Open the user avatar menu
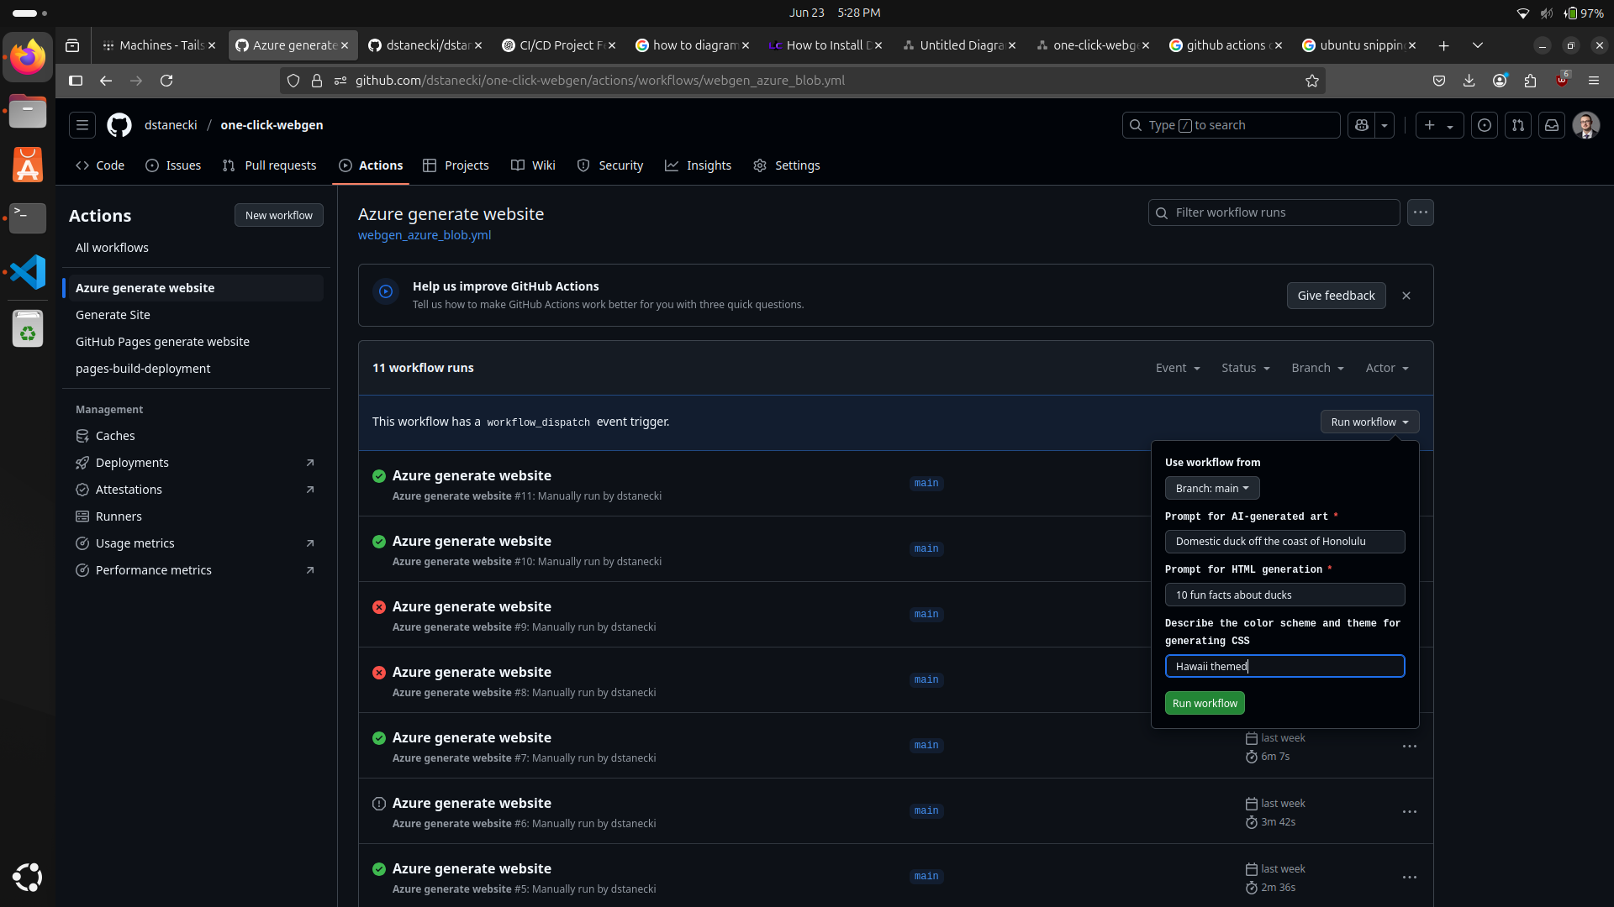This screenshot has height=907, width=1614. click(x=1586, y=125)
